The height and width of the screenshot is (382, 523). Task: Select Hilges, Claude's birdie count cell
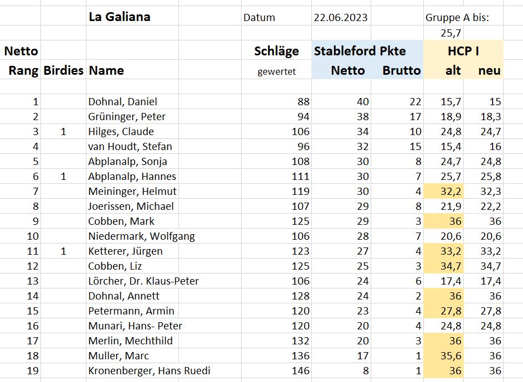[x=63, y=132]
